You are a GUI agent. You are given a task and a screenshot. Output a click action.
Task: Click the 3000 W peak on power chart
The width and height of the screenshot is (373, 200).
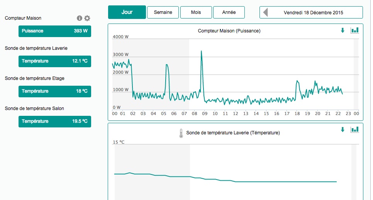[x=201, y=51]
